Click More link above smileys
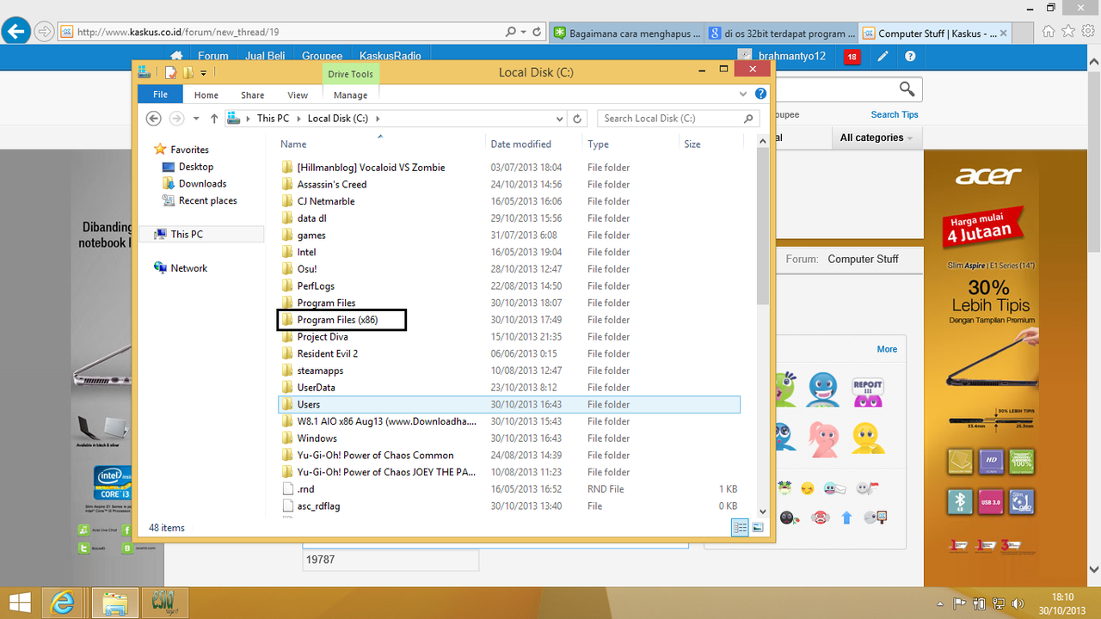This screenshot has width=1101, height=619. 887,349
